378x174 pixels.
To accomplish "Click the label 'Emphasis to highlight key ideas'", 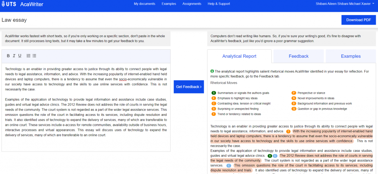I will tap(237, 98).
